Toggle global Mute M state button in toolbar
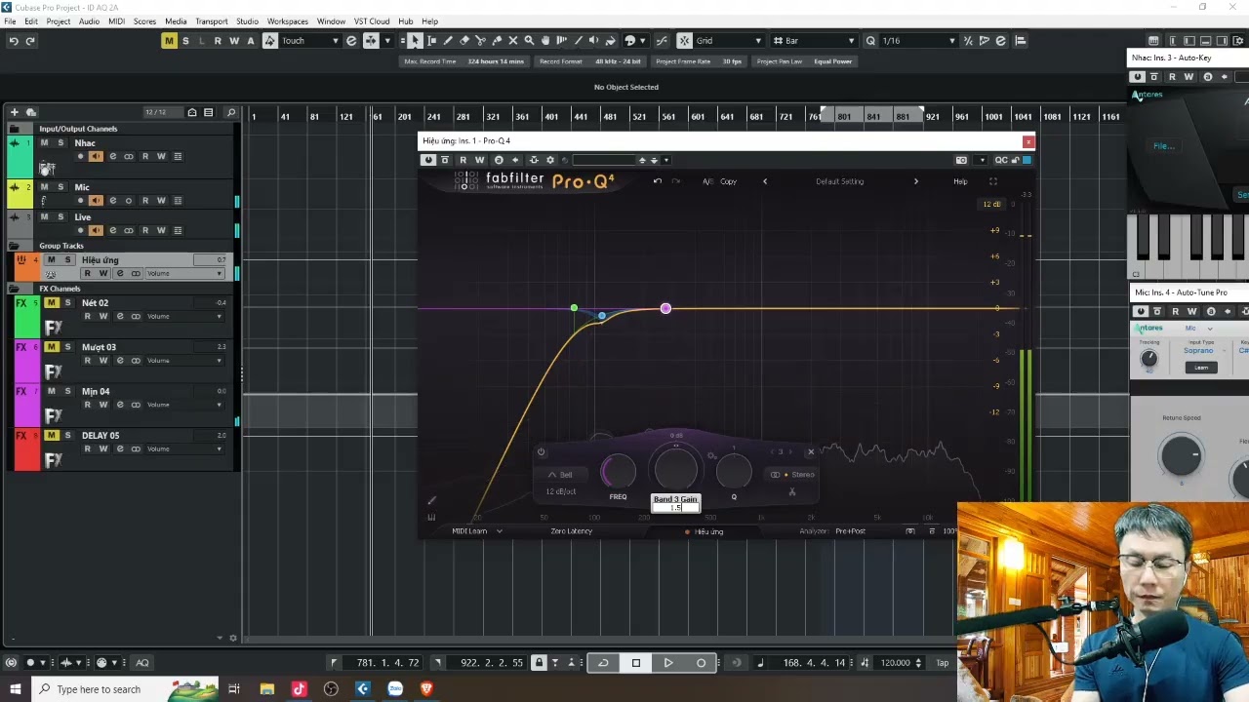Viewport: 1249px width, 702px height. (x=169, y=41)
